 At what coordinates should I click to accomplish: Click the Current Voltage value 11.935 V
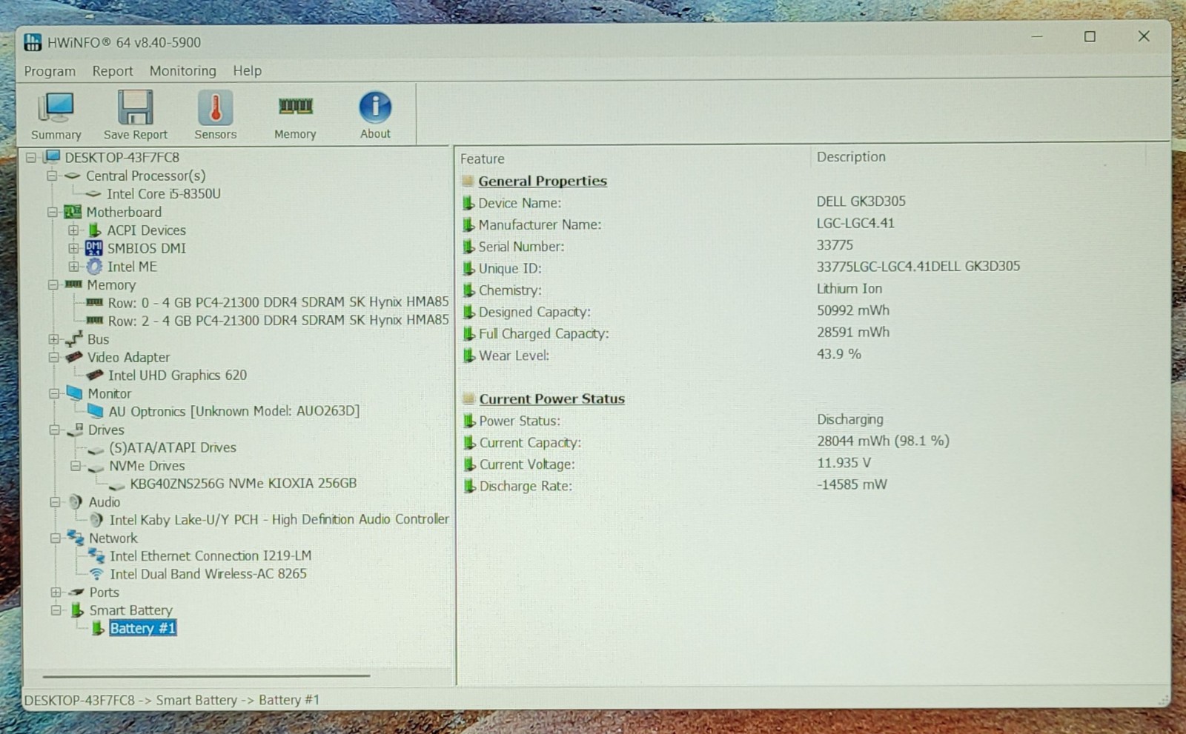tap(844, 463)
